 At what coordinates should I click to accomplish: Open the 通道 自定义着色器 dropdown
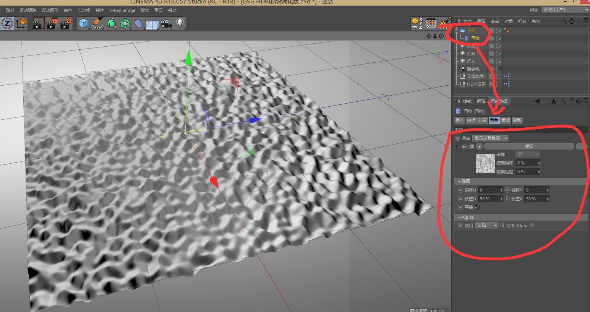pos(491,138)
